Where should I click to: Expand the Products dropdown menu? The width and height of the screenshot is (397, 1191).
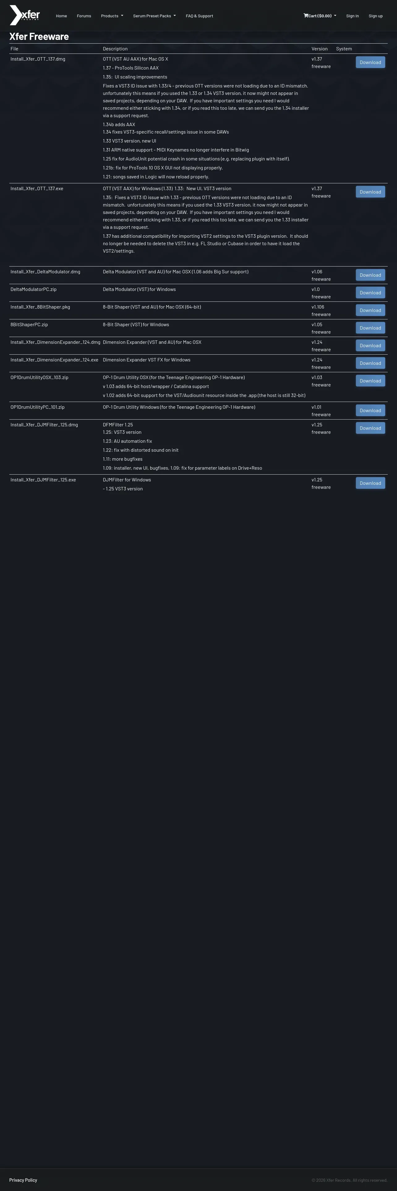(112, 16)
